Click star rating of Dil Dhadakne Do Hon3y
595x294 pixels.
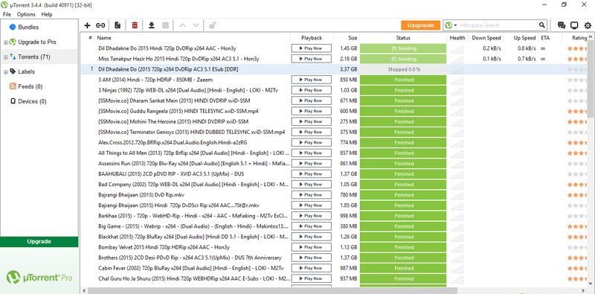tap(578, 48)
